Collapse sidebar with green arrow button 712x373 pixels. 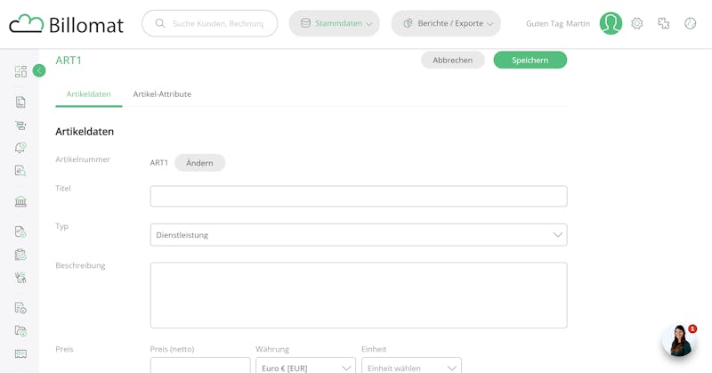click(x=39, y=70)
